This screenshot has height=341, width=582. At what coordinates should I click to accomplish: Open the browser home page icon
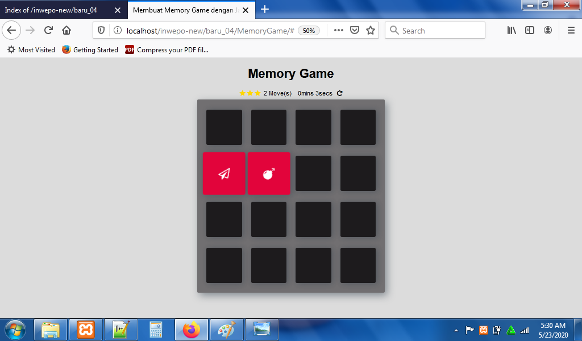point(66,31)
